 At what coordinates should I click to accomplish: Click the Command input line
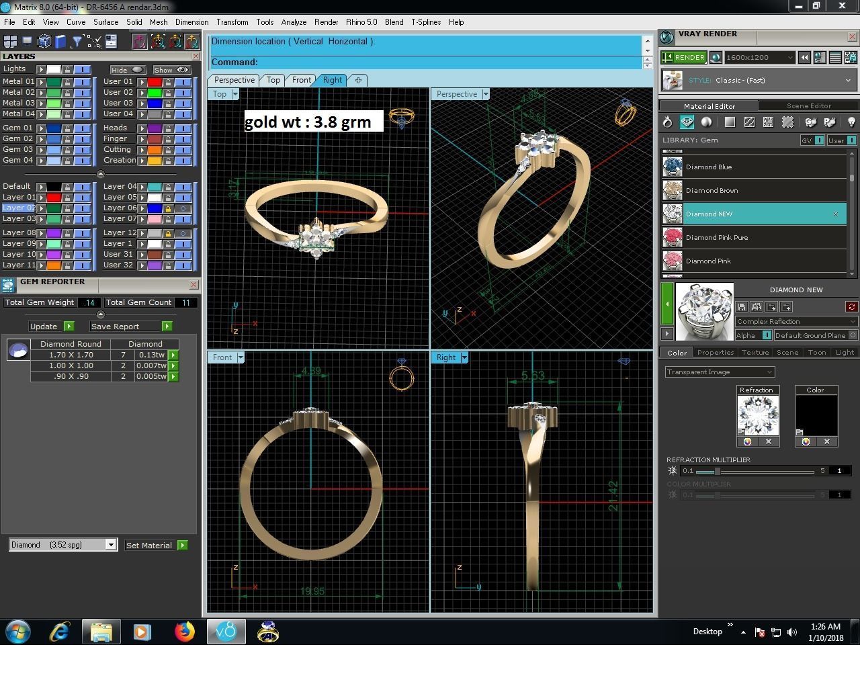click(x=425, y=62)
